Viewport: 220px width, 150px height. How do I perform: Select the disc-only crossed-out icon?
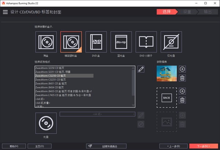coord(171,42)
